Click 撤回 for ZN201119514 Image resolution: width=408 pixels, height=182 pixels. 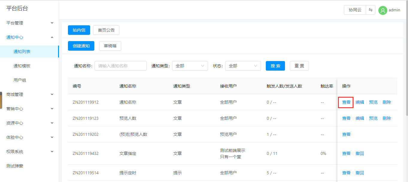[360, 173]
